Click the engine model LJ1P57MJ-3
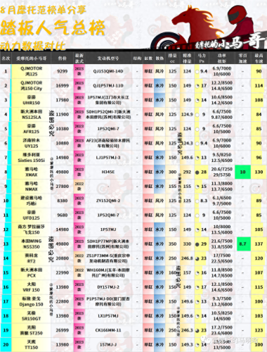Screen dimensions: 267x352 click(108, 158)
